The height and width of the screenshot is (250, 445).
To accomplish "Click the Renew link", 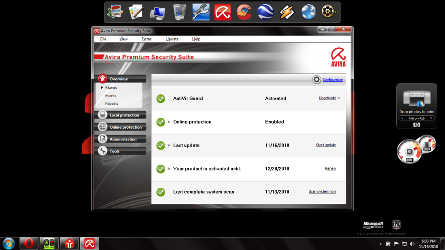I will (x=330, y=169).
